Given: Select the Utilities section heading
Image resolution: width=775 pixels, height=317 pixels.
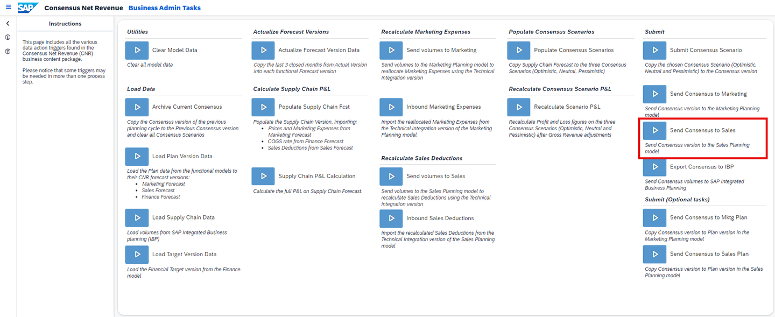Looking at the screenshot, I should point(137,32).
